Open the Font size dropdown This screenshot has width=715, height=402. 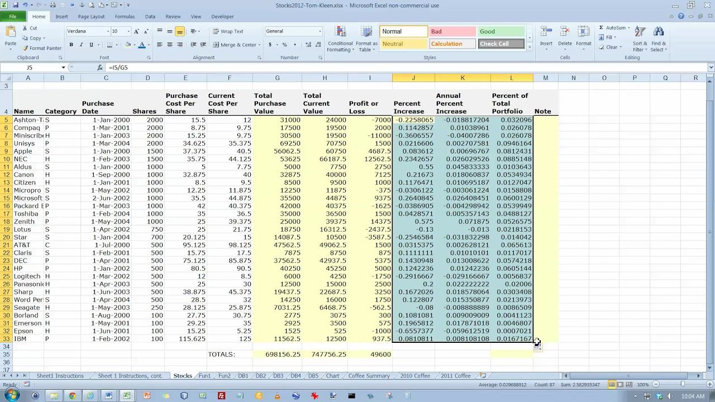tap(128, 31)
